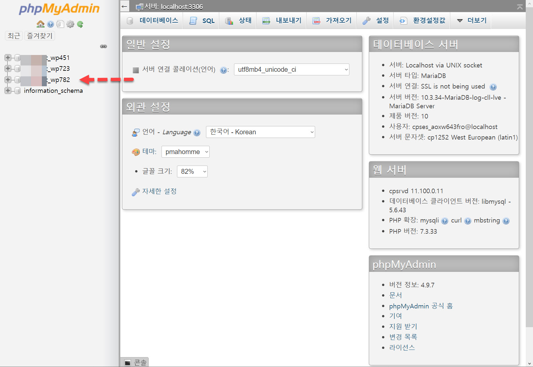Visit the phpMyAdmin 공식 홈 link
Image resolution: width=533 pixels, height=367 pixels.
click(x=421, y=306)
